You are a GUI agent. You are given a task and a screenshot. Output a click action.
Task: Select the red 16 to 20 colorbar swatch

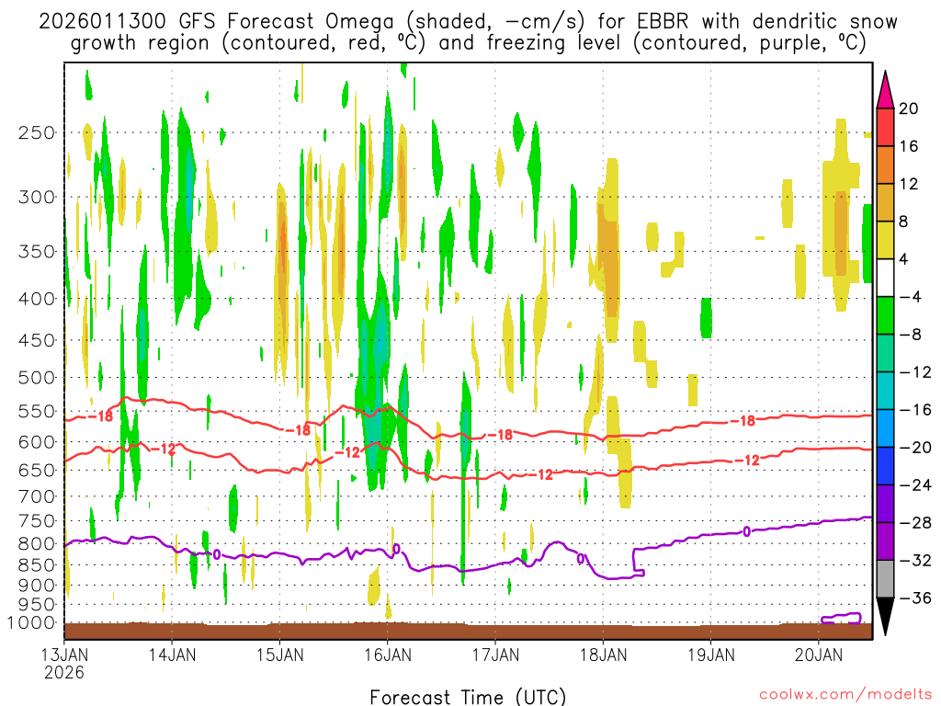pos(885,127)
